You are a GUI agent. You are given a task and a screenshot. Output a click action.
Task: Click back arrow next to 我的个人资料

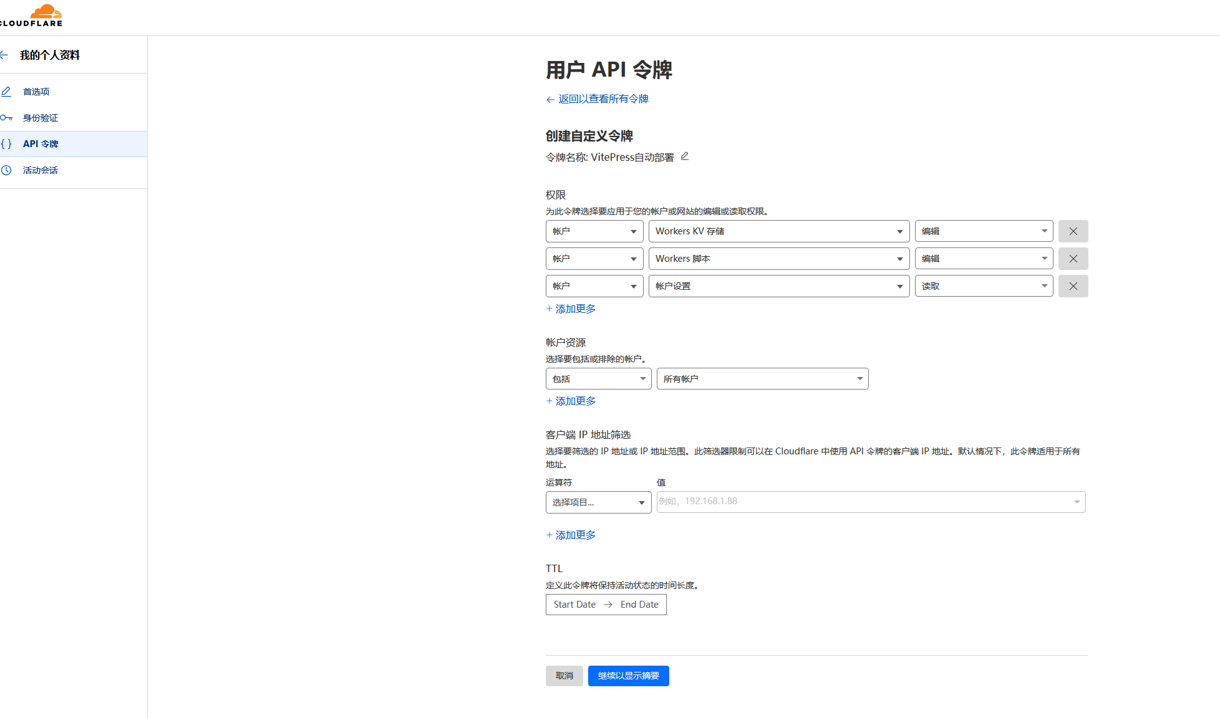pos(4,55)
